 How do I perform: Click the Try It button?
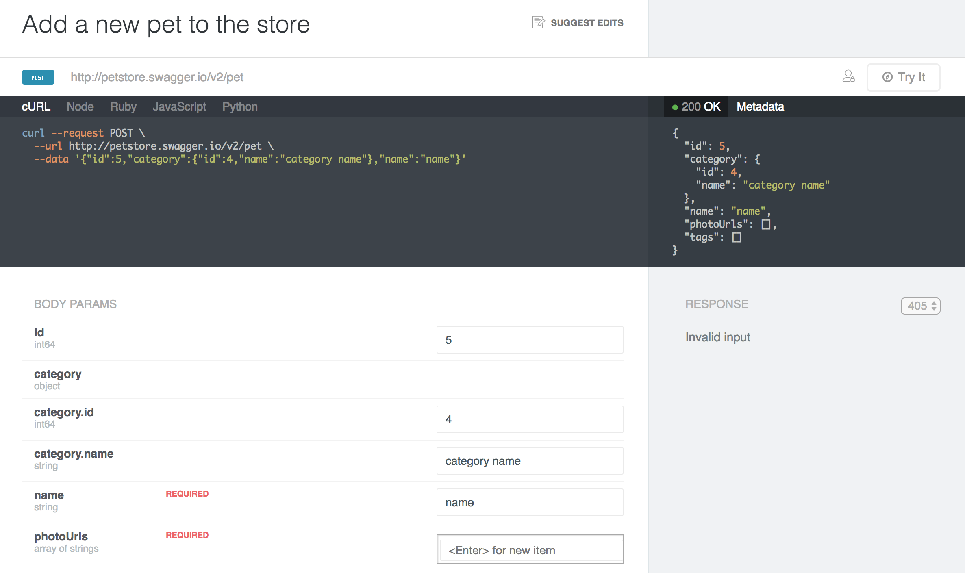[904, 77]
